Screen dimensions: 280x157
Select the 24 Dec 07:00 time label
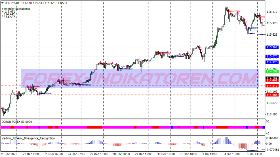point(76,154)
